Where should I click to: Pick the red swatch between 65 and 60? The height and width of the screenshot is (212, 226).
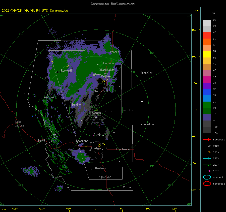point(207,35)
